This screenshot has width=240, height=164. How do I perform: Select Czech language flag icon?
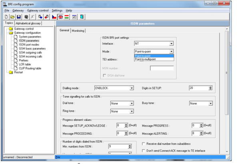point(54,17)
